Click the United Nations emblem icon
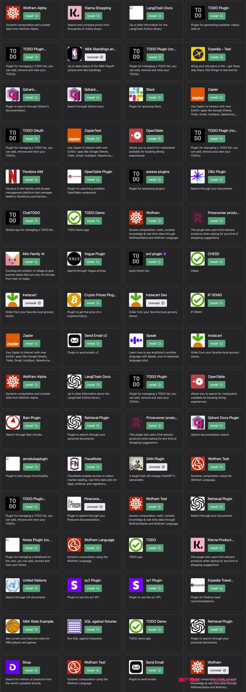 (13, 585)
